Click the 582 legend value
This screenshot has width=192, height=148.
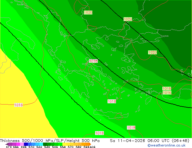pyautogui.click(x=78, y=147)
